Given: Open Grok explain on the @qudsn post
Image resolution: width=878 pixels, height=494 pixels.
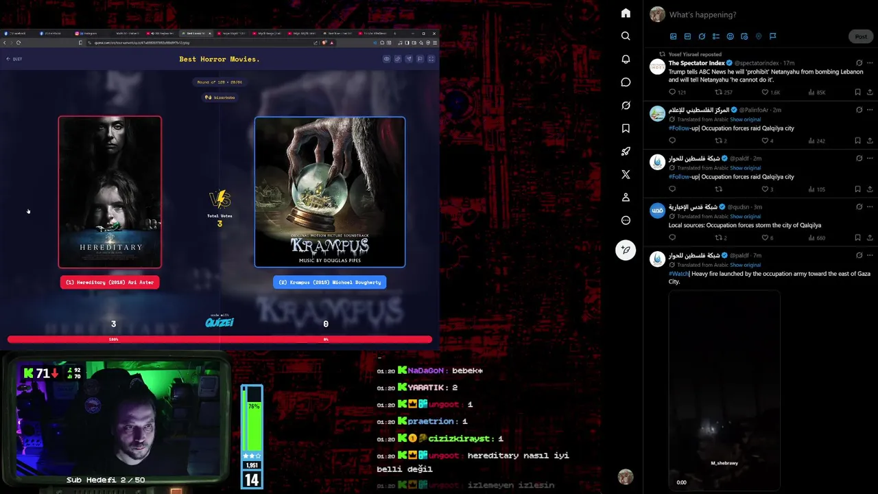Looking at the screenshot, I should (x=859, y=207).
